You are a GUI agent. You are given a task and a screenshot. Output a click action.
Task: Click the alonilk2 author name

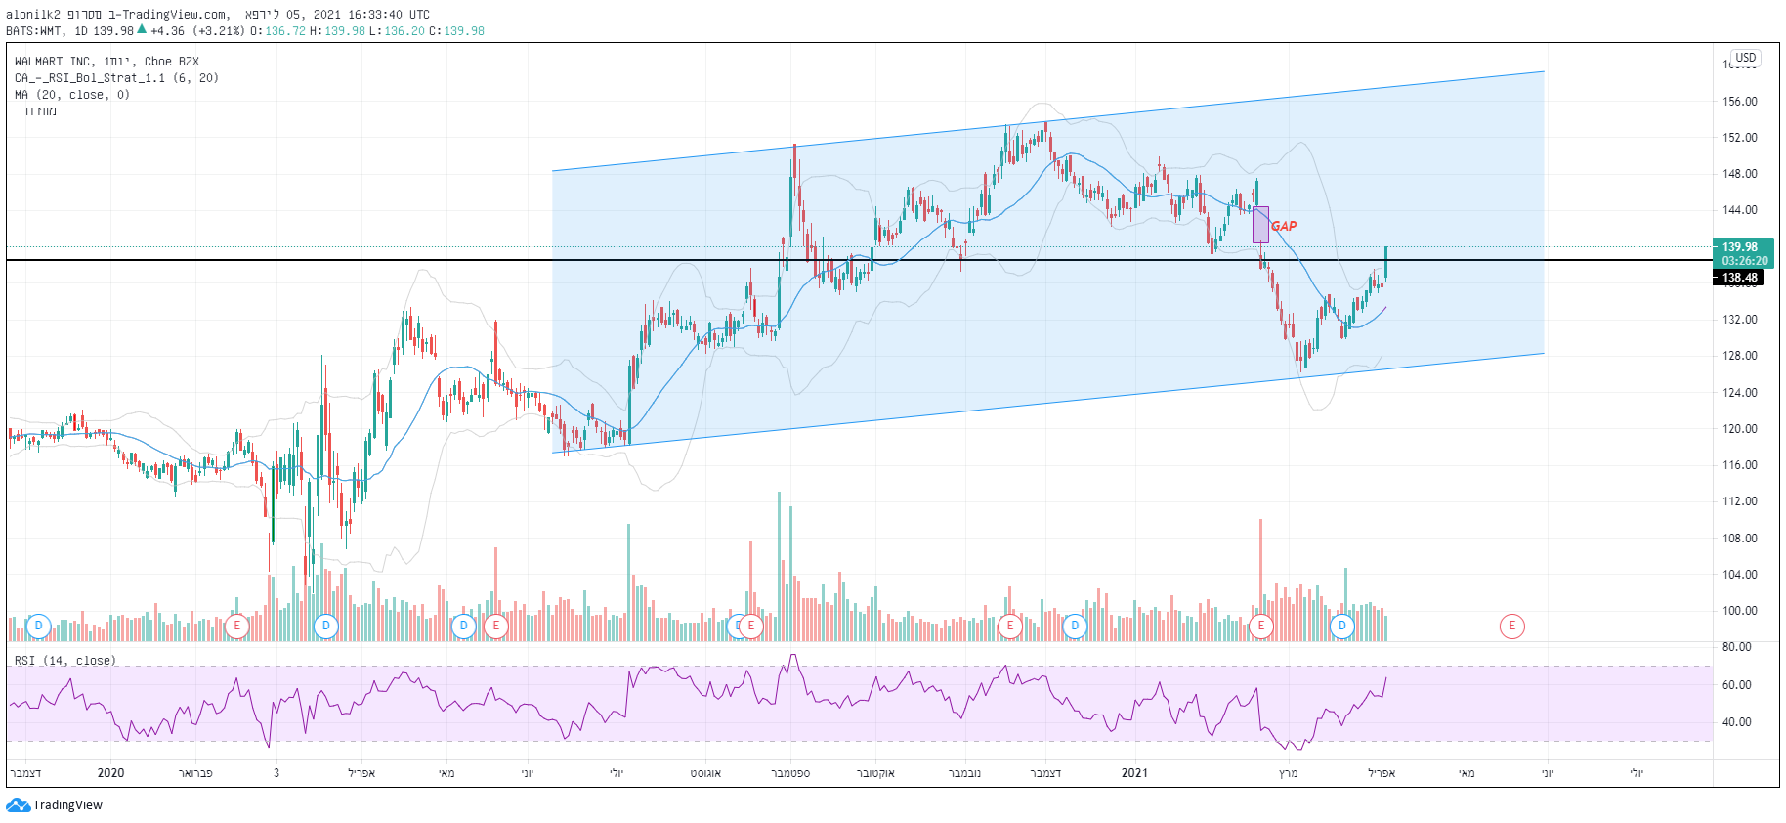coord(33,15)
